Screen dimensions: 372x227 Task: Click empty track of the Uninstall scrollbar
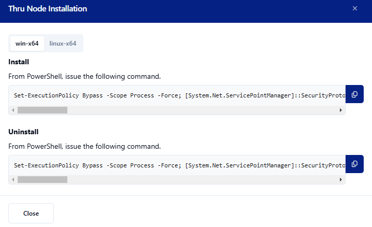click(207, 179)
